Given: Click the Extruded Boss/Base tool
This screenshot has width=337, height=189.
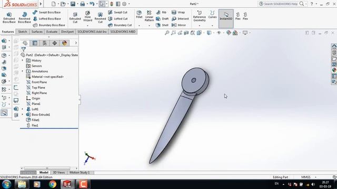Looking at the screenshot, I should (x=9, y=17).
